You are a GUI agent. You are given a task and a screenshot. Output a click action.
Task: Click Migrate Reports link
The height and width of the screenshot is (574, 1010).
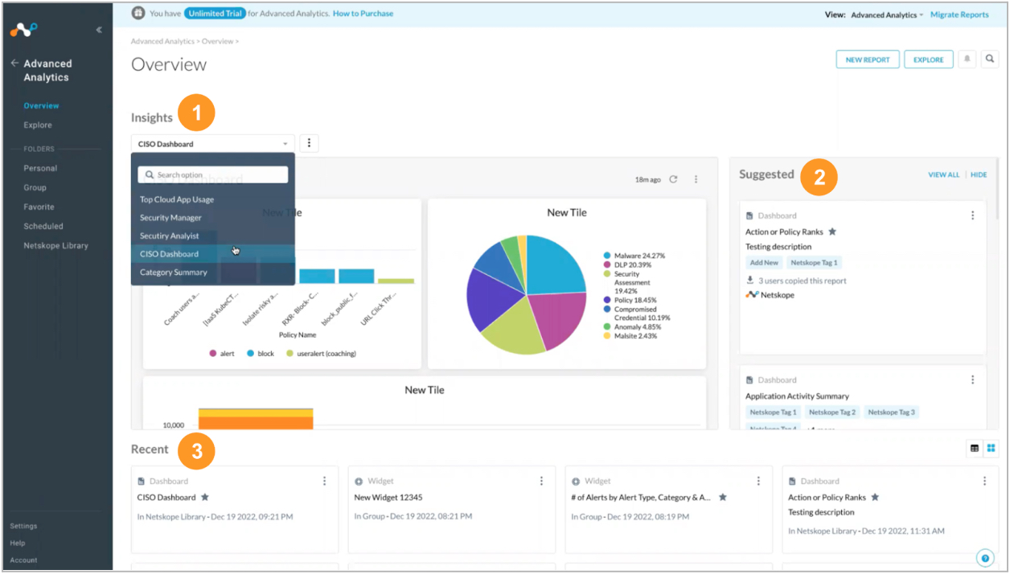pos(959,14)
